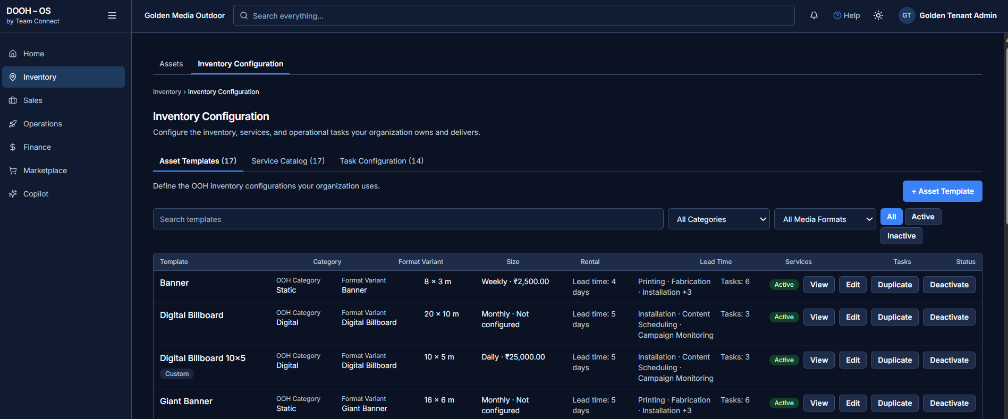
Task: Open notifications bell
Action: [814, 15]
